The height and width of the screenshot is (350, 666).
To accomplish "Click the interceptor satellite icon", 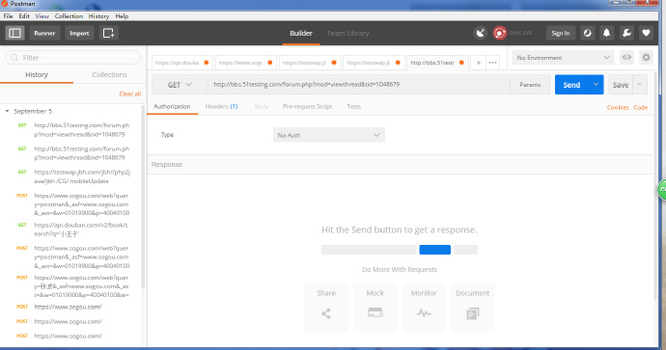I will [481, 33].
